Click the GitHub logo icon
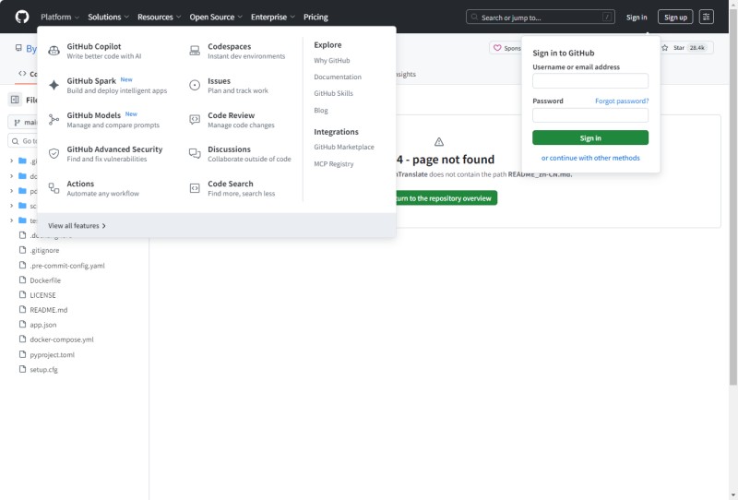 (x=22, y=17)
